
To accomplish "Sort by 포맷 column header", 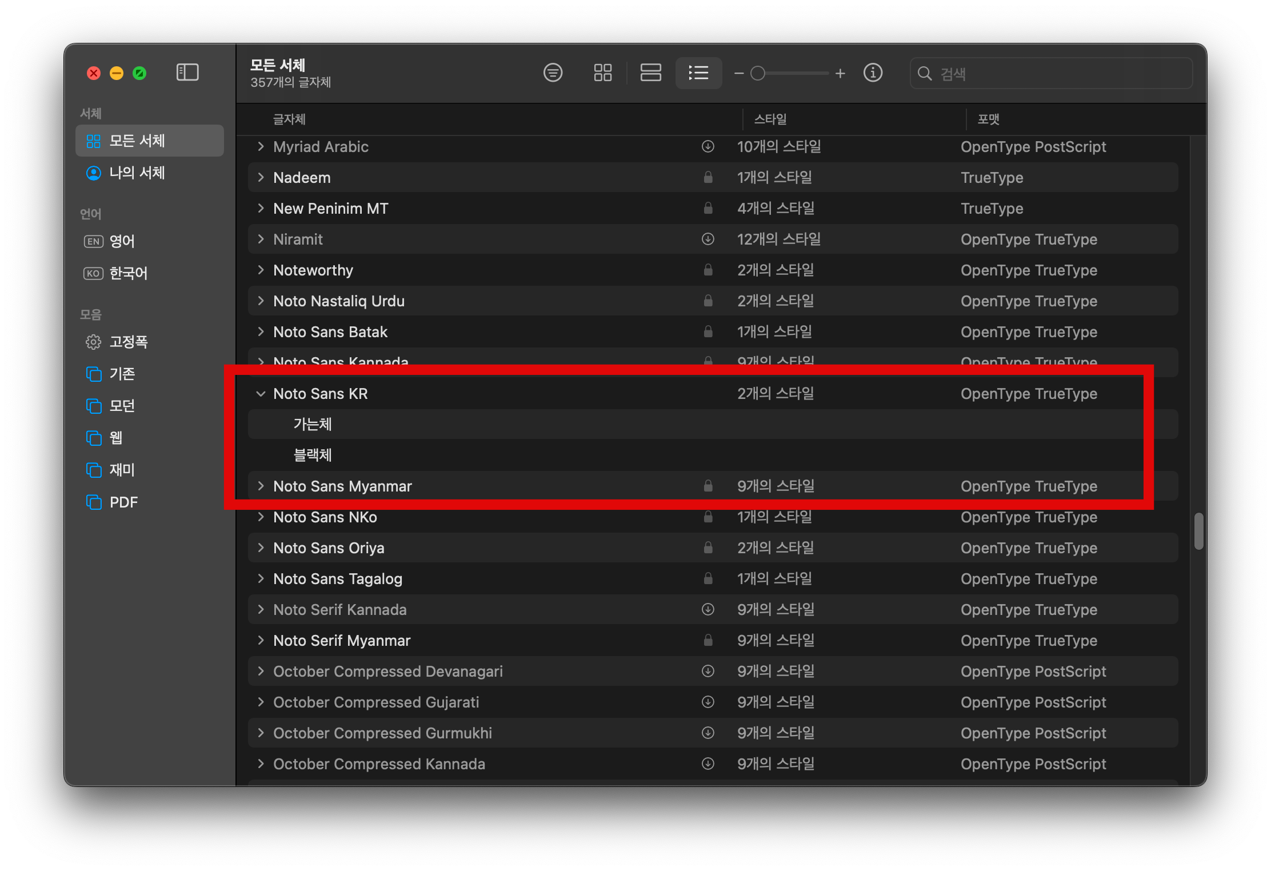I will (x=988, y=119).
